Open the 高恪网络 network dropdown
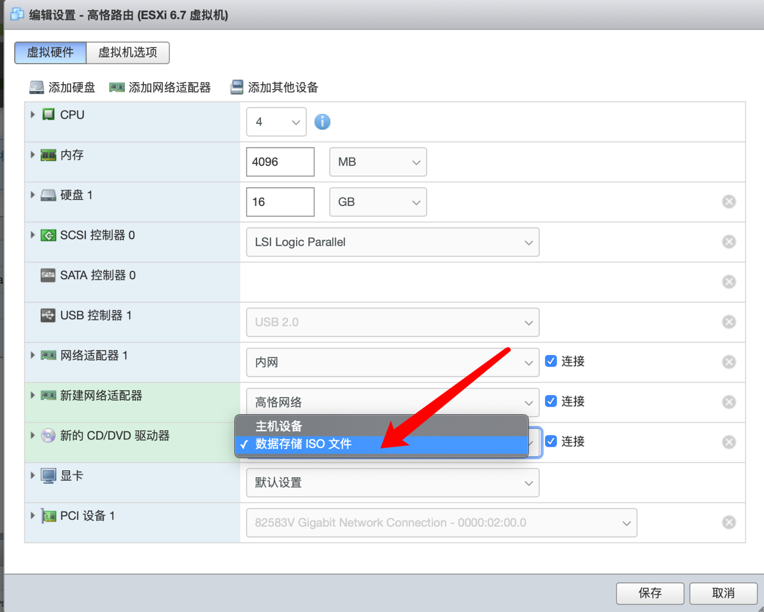This screenshot has width=764, height=612. coord(393,402)
